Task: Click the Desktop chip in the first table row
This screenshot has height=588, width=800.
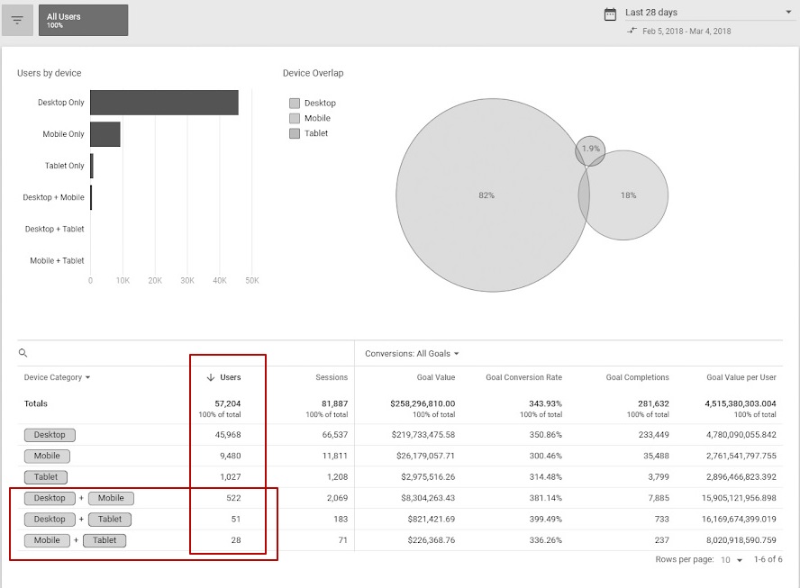Action: pos(50,435)
